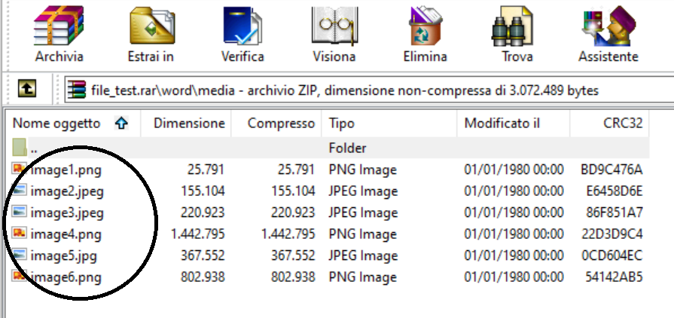Sort by Dimensione column header
The image size is (674, 318).
tap(186, 124)
